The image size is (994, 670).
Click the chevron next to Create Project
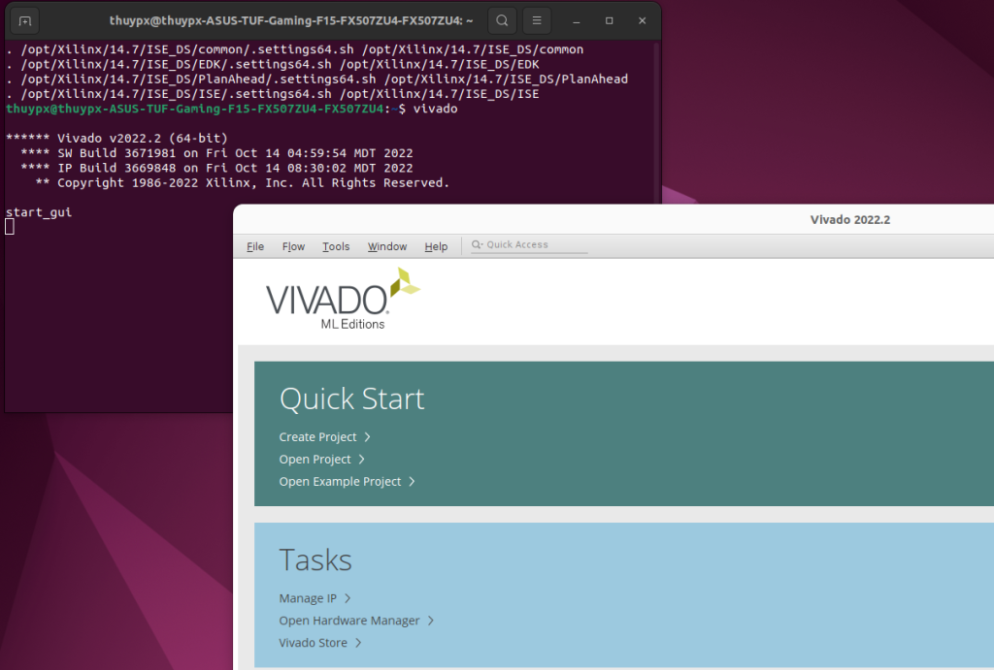tap(367, 437)
